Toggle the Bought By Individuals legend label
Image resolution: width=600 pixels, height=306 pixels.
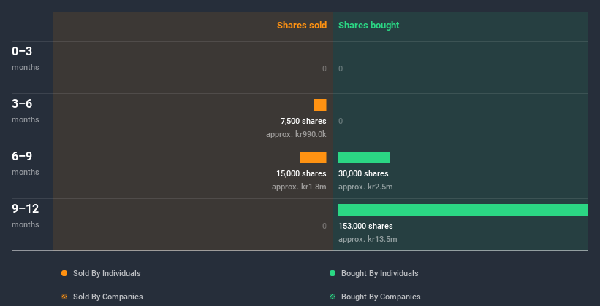tap(379, 273)
